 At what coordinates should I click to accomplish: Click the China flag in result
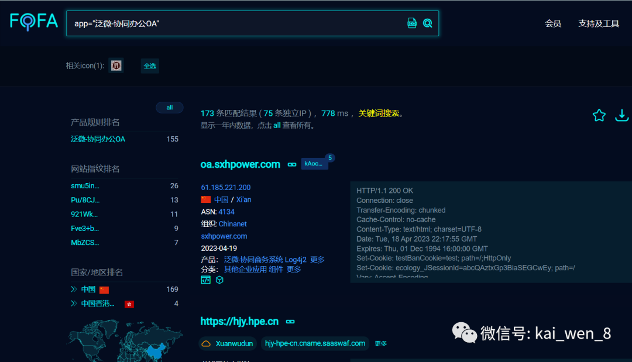205,199
